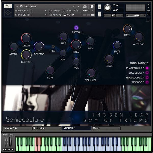Image resolution: width=153 pixels, height=153 pixels.
Task: Click the Memory 120.45 MB readout
Action: (x=68, y=15)
